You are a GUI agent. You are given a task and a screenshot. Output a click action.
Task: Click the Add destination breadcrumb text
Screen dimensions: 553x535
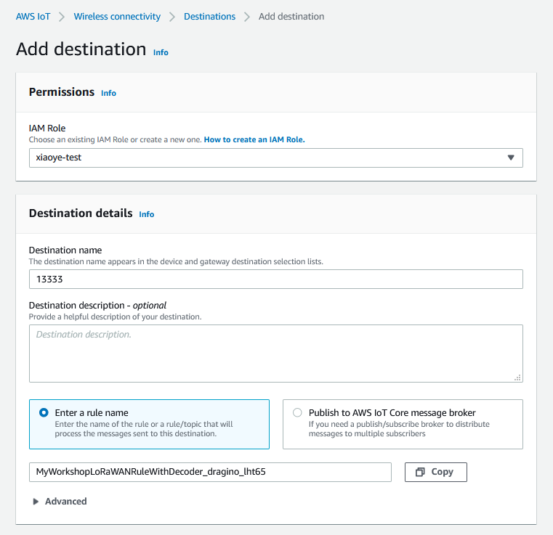(x=291, y=17)
